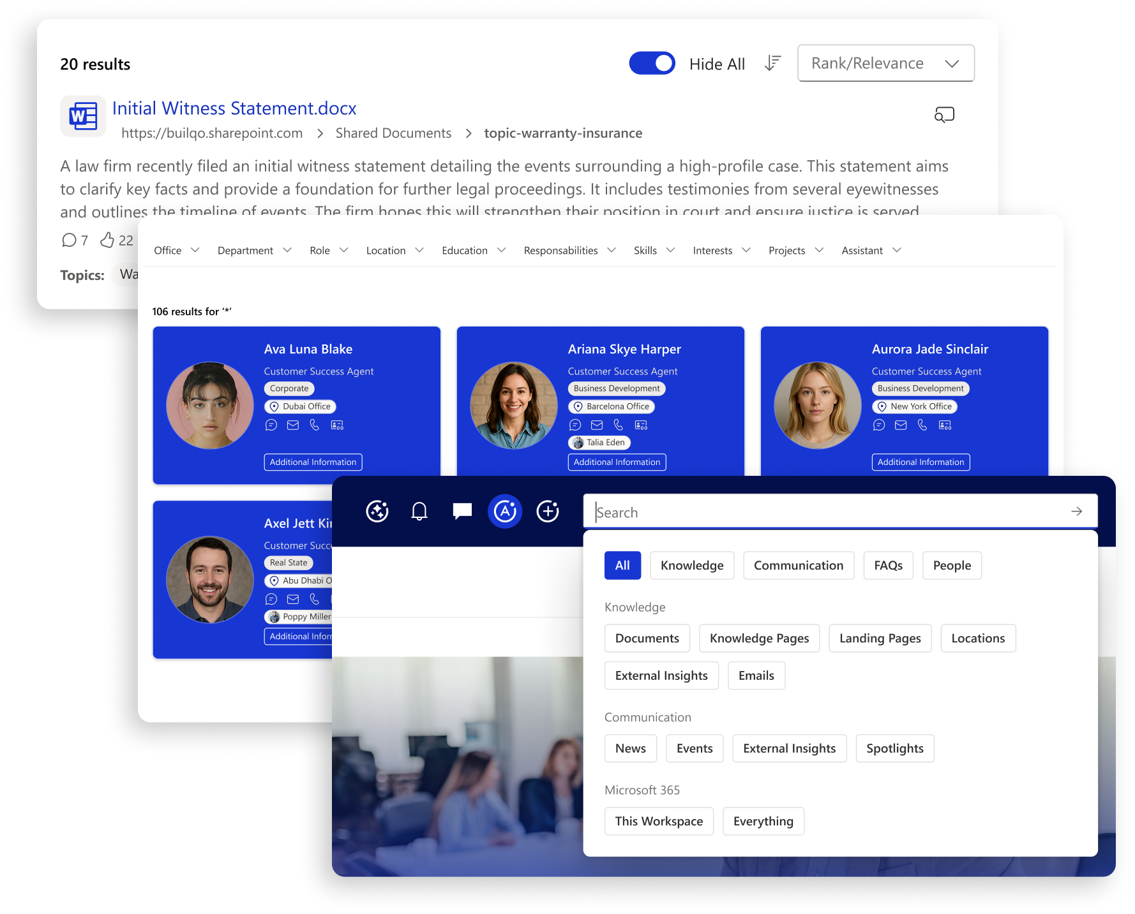Expand the Location filter dropdown

(x=395, y=251)
